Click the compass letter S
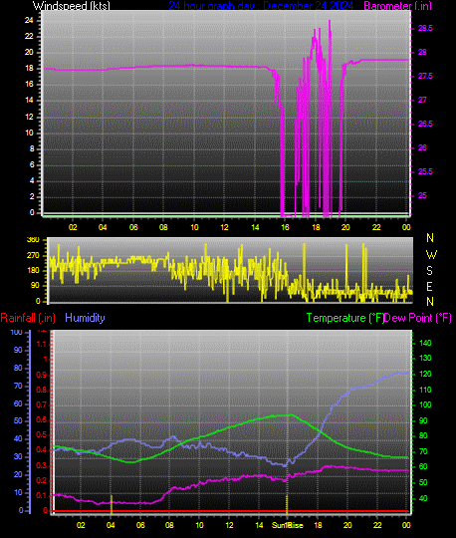 [429, 271]
